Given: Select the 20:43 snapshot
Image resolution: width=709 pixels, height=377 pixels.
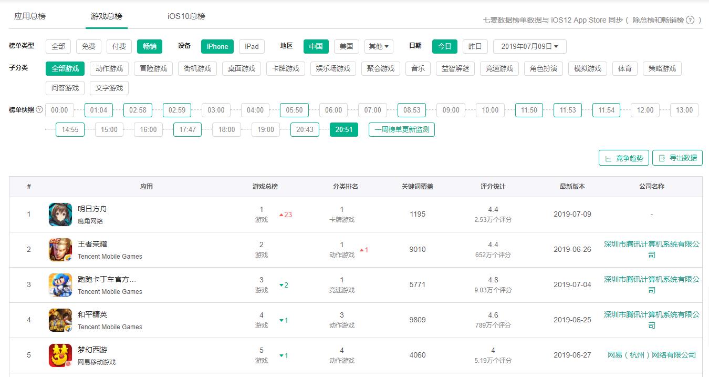Looking at the screenshot, I should [305, 129].
